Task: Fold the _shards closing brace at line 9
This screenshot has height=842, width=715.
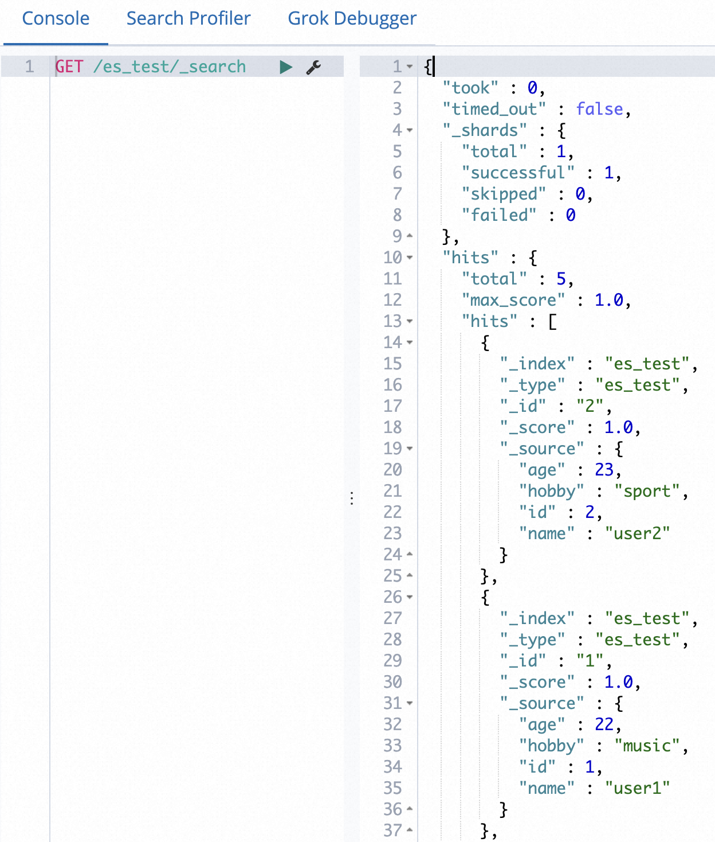Action: point(410,236)
